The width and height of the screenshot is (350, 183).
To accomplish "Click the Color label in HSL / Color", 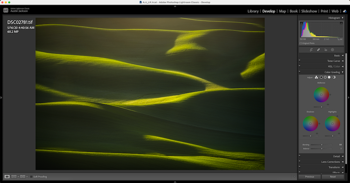I will click(x=337, y=66).
